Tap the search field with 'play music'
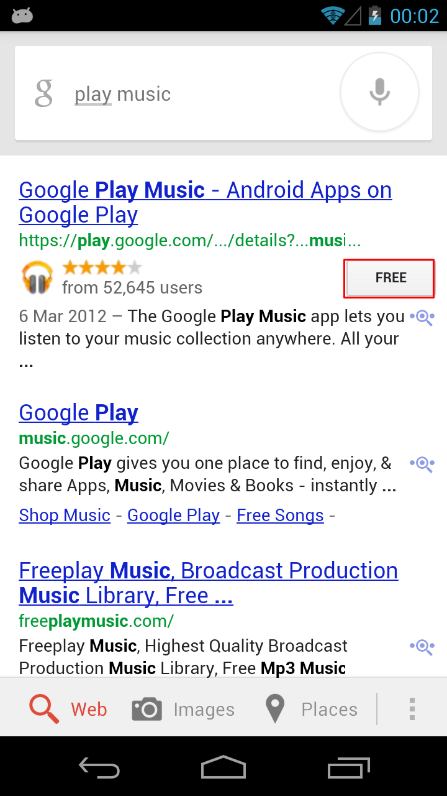The height and width of the screenshot is (796, 447). tap(186, 95)
